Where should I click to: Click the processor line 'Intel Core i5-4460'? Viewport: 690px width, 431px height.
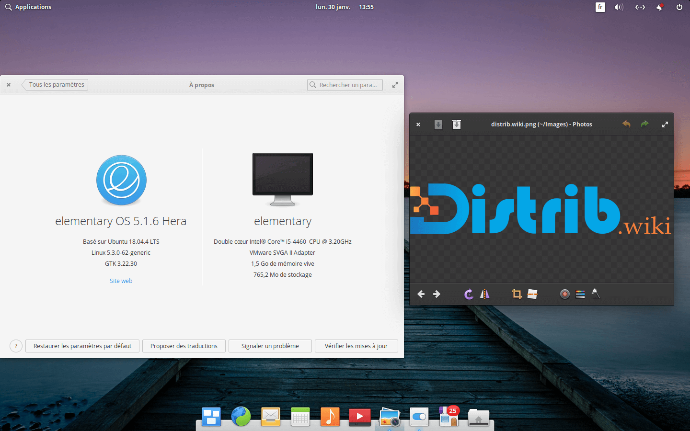283,242
